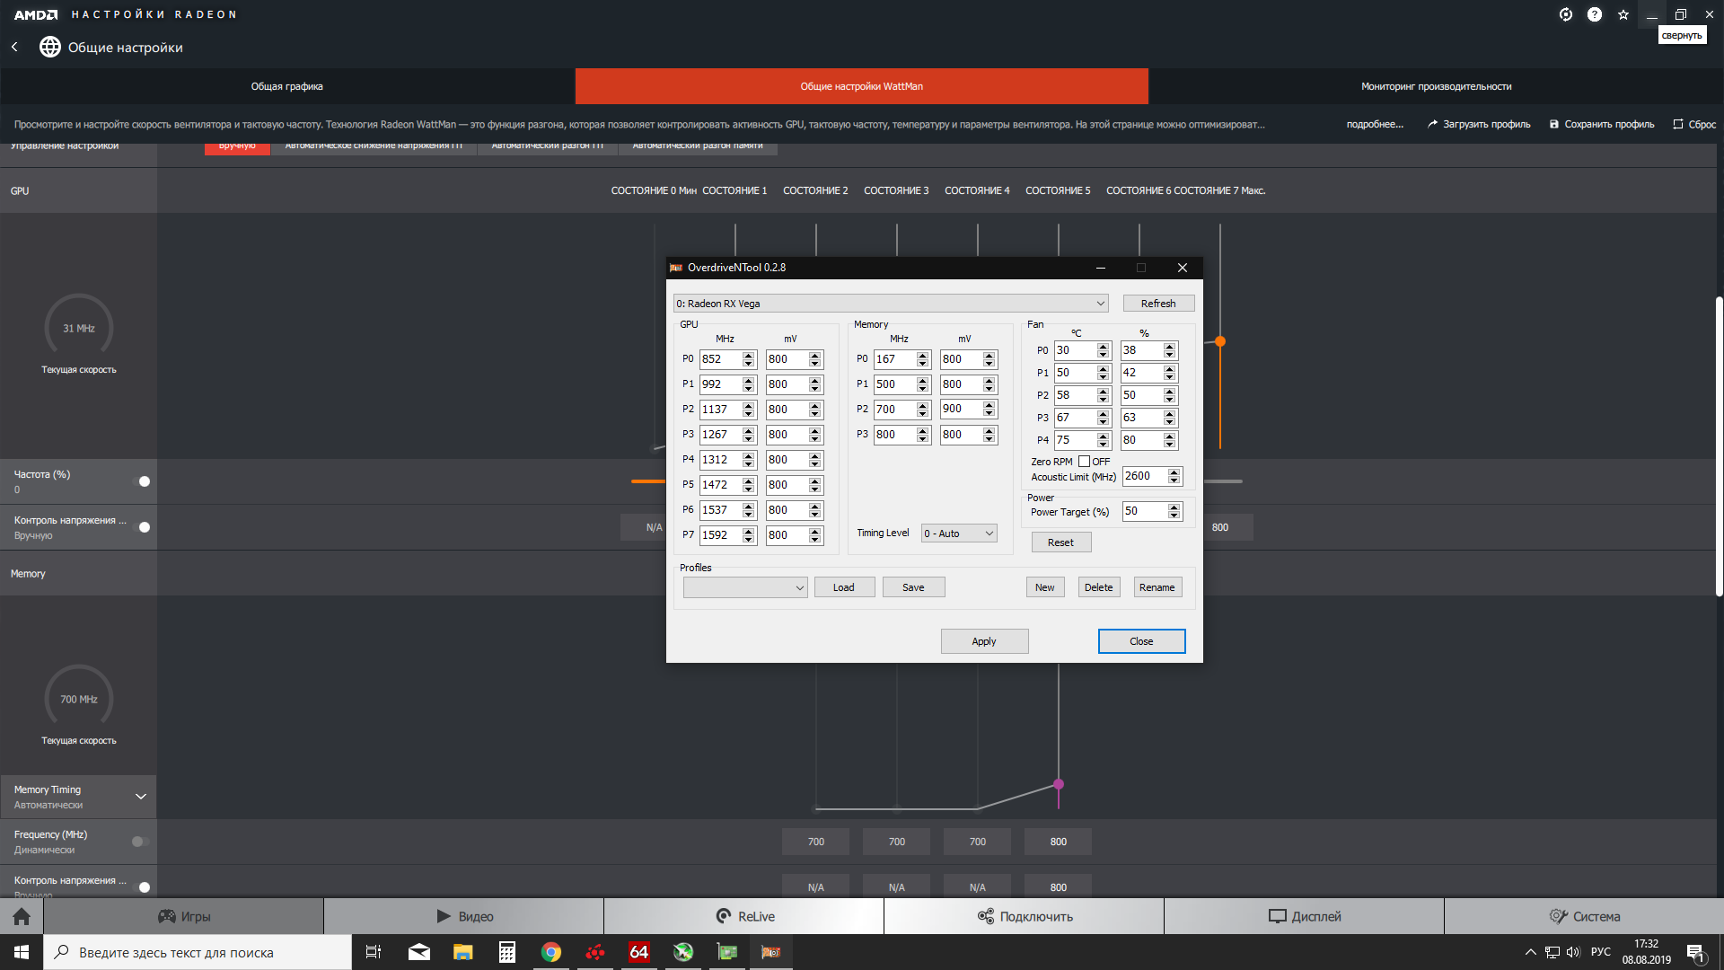This screenshot has height=970, width=1724.
Task: Open Chrome from the taskbar
Action: pos(550,952)
